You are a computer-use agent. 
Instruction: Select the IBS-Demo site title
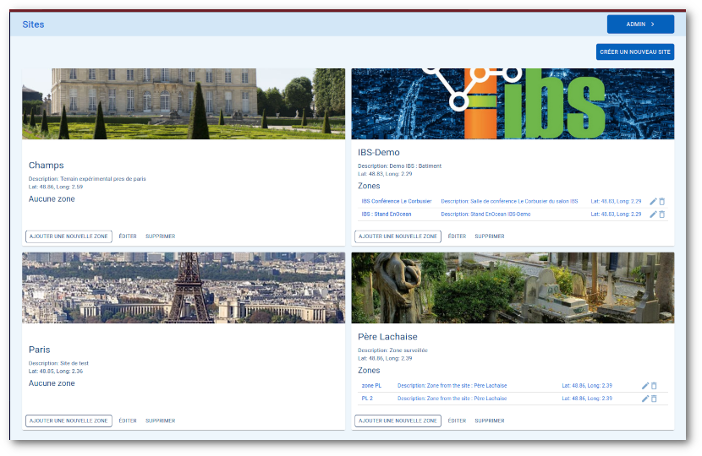tap(379, 153)
